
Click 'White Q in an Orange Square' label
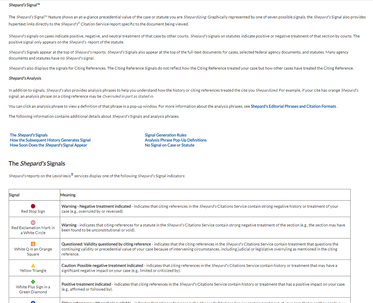point(33,252)
